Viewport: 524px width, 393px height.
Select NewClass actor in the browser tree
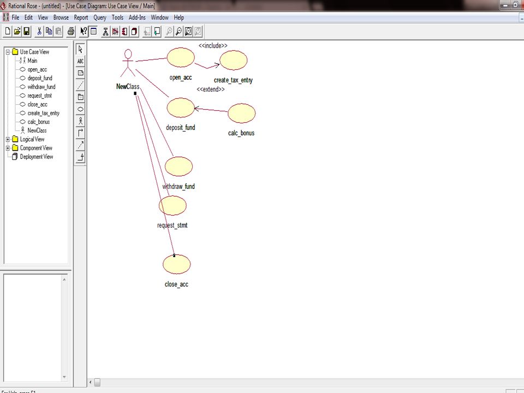[37, 130]
